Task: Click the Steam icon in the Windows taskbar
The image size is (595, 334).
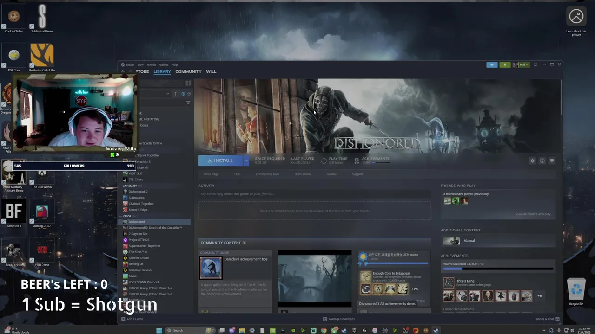Action: coord(436,330)
